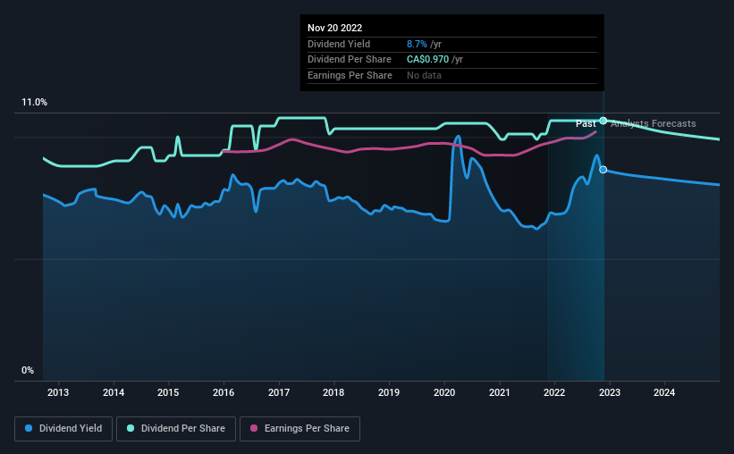Viewport: 734px width, 454px height.
Task: Click the 0% y-axis label
Action: 28,370
